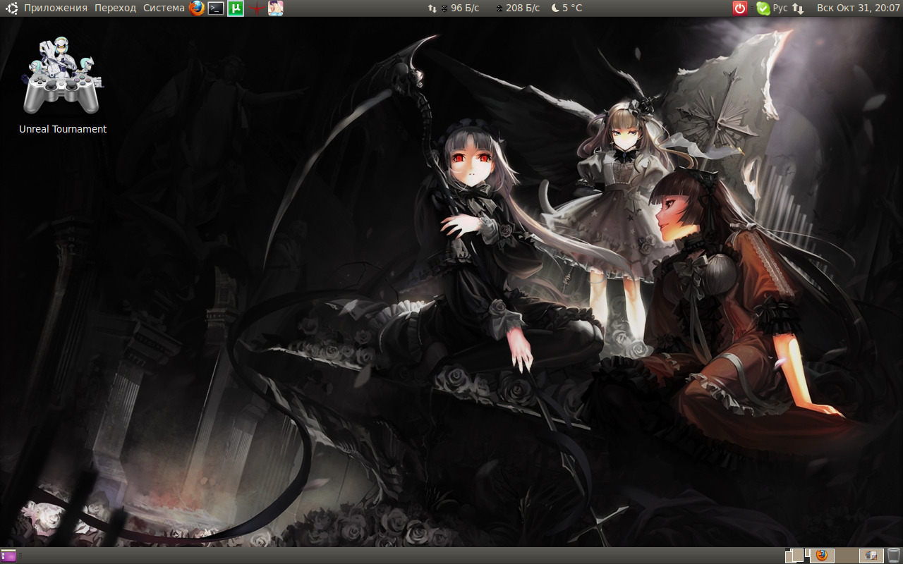Open the terminal launcher icon
903x564 pixels.
pos(216,8)
